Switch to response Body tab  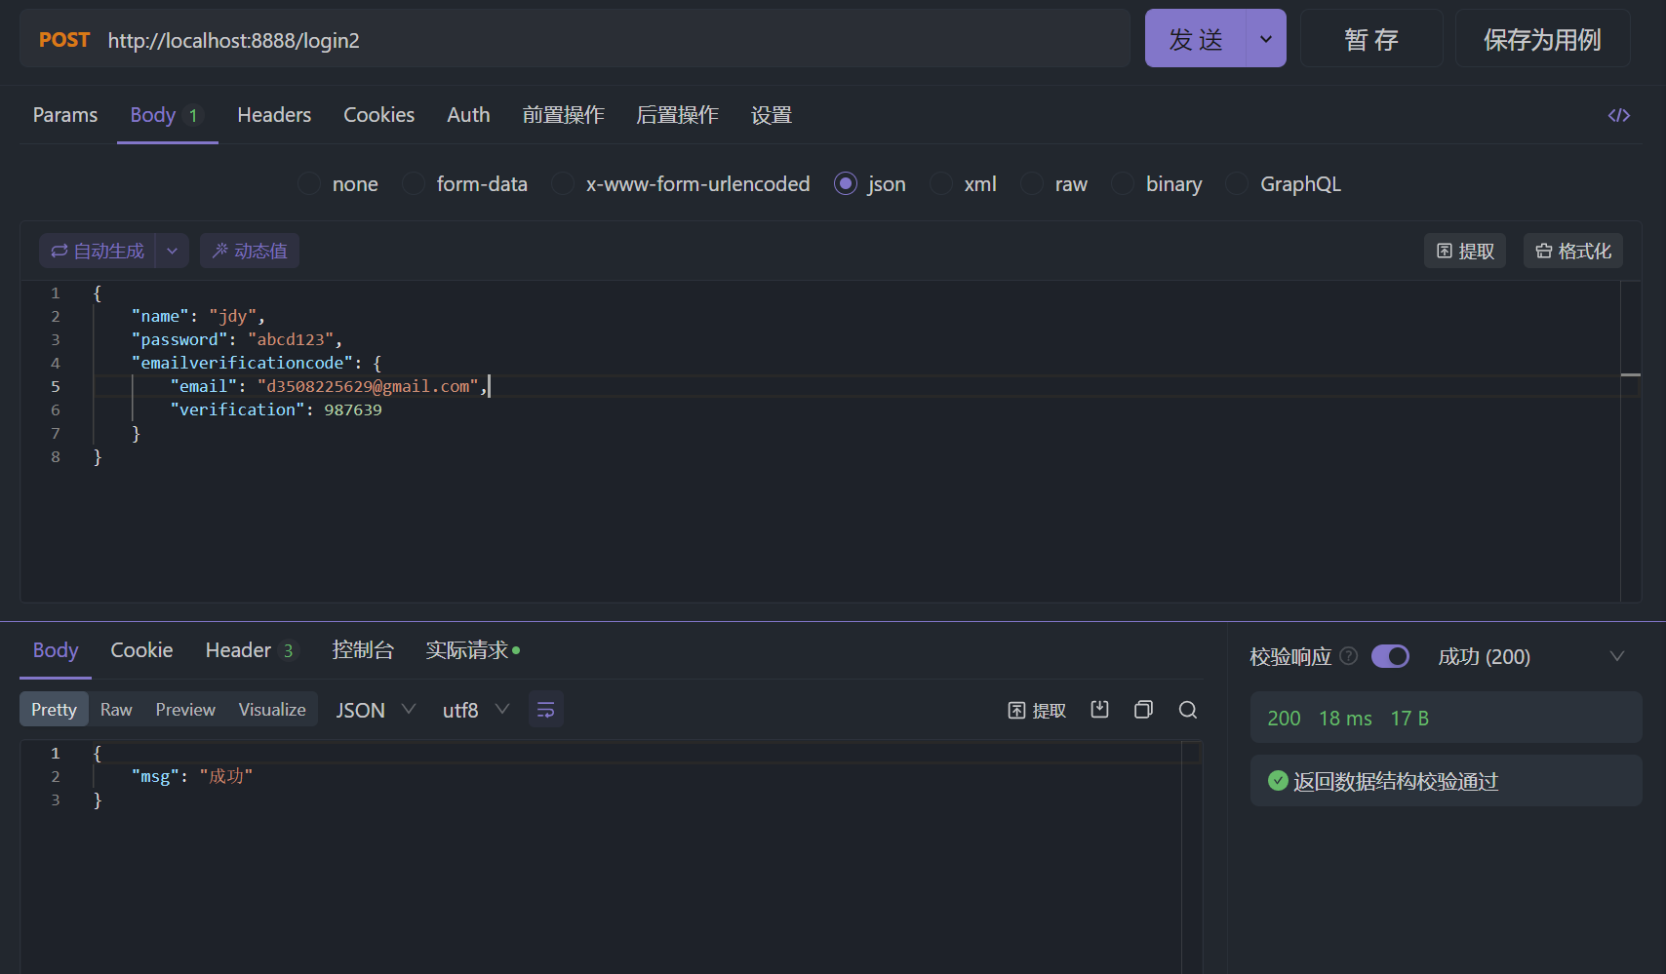point(56,650)
